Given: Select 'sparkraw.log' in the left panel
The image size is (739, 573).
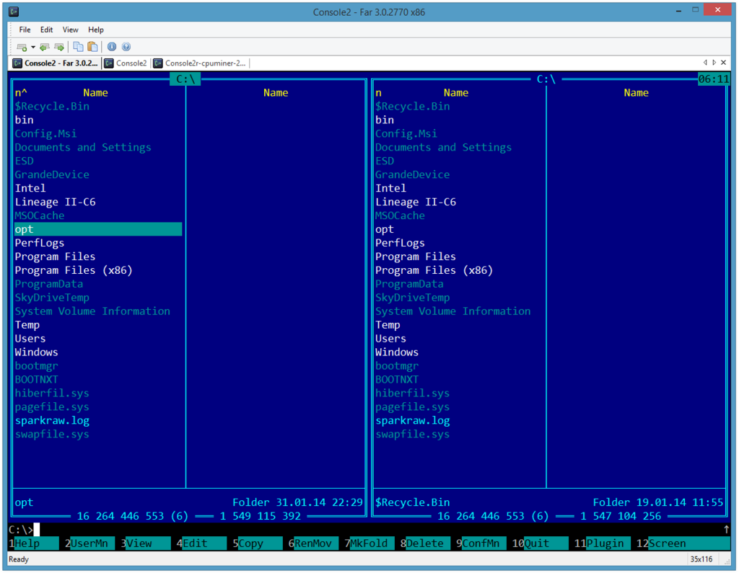Looking at the screenshot, I should click(52, 420).
